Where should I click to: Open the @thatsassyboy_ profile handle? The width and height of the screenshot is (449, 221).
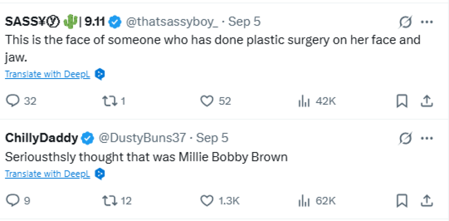(171, 22)
